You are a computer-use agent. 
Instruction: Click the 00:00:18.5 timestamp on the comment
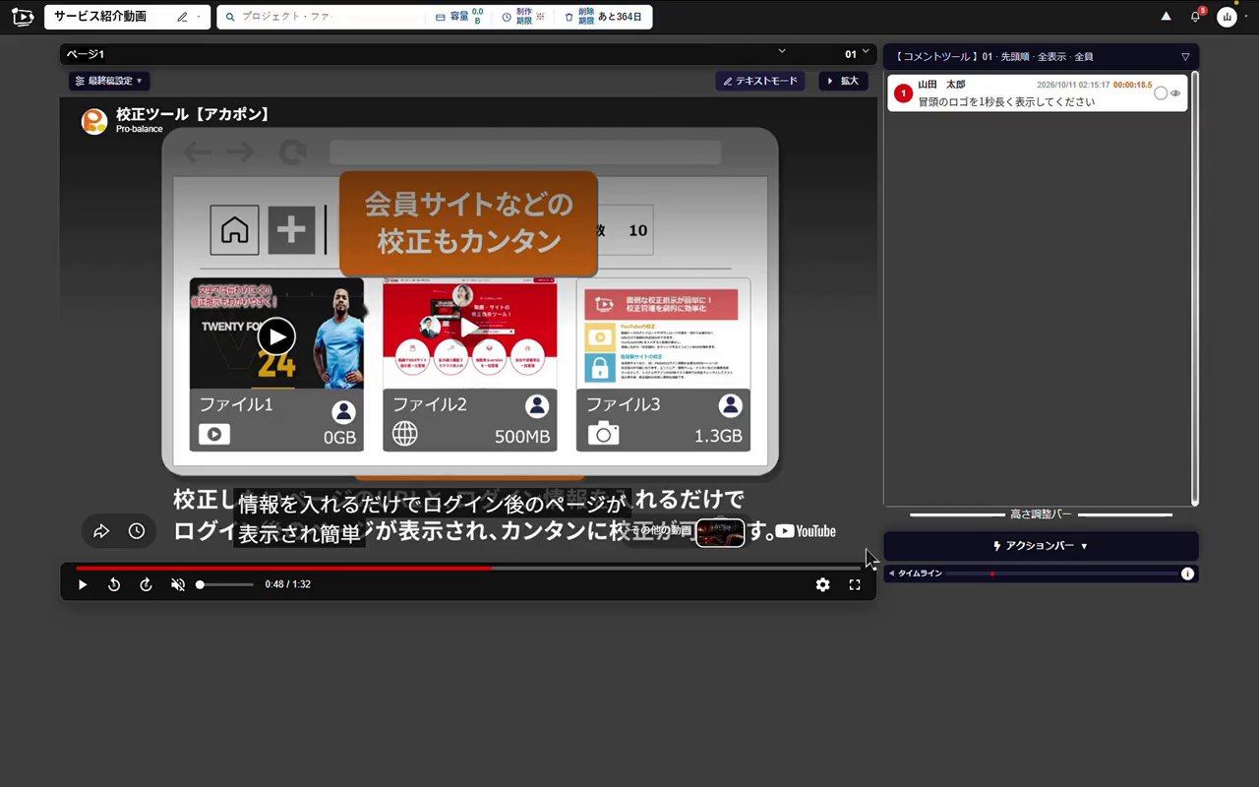[1132, 86]
